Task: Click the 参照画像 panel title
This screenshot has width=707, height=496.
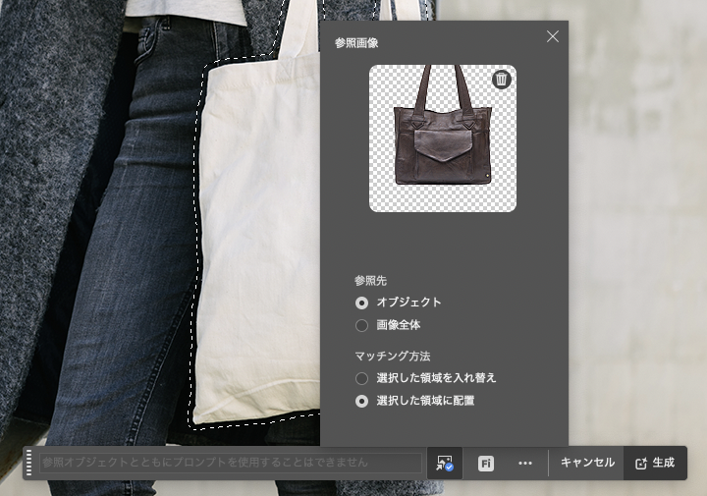Action: coord(356,43)
